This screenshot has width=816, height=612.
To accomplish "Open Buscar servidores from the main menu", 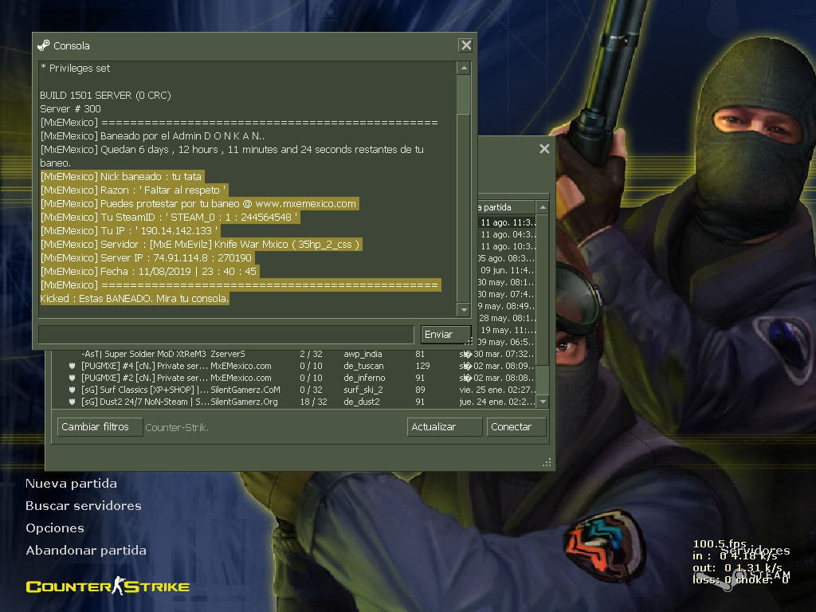I will [83, 506].
